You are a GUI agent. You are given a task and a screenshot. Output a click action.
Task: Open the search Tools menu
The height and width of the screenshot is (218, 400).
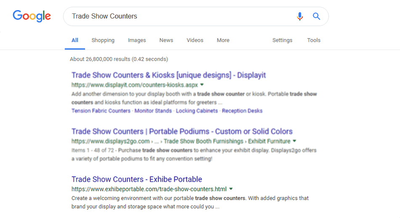pyautogui.click(x=314, y=40)
